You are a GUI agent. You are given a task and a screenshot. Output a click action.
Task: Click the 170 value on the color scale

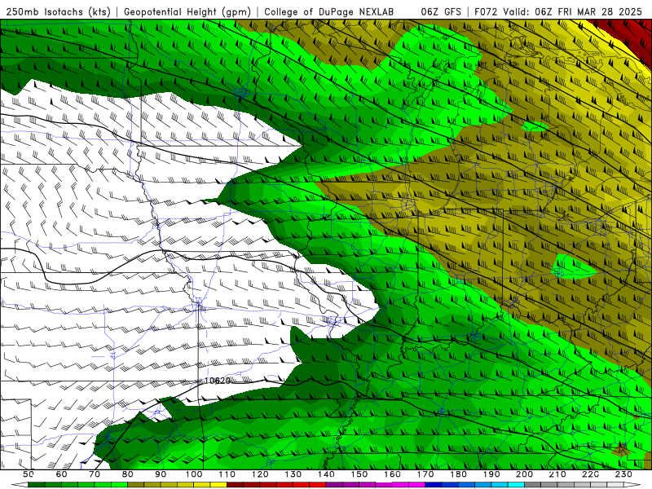coord(425,474)
